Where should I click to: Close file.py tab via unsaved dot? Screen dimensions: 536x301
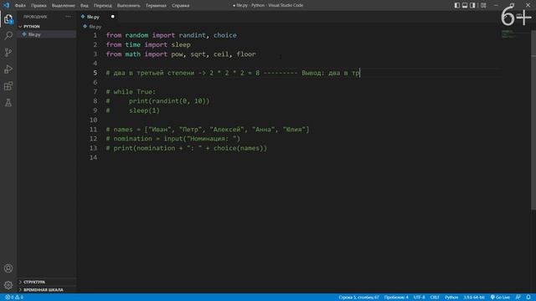(x=112, y=17)
